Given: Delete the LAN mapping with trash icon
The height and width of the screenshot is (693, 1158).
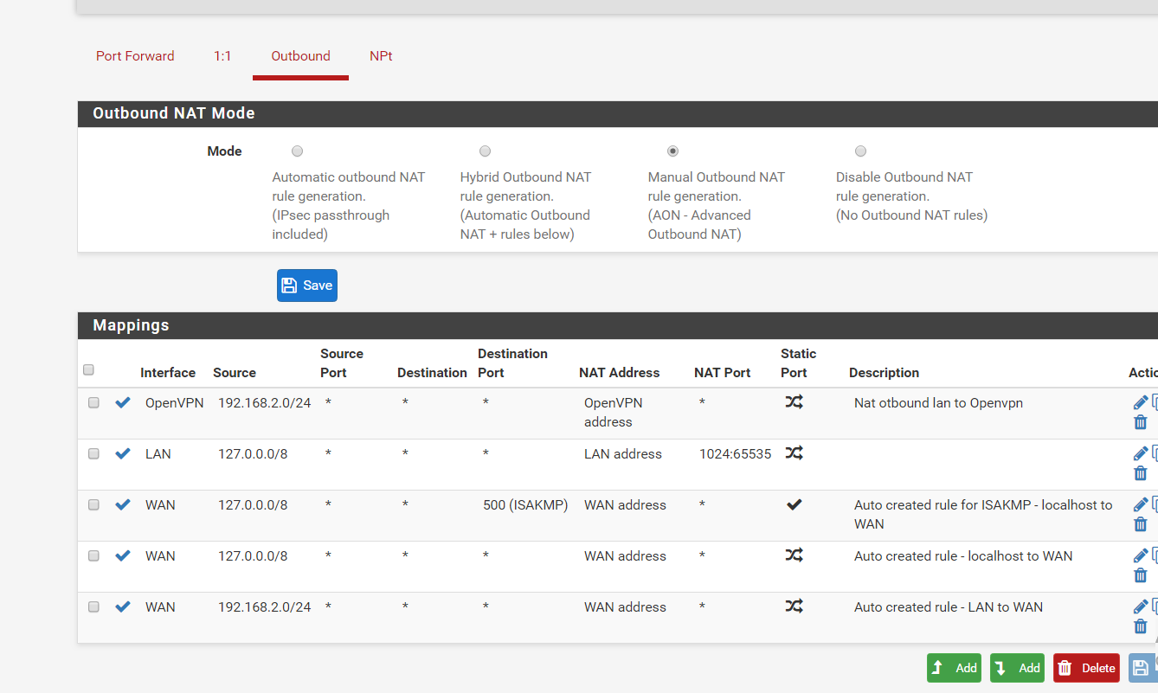Looking at the screenshot, I should point(1140,474).
